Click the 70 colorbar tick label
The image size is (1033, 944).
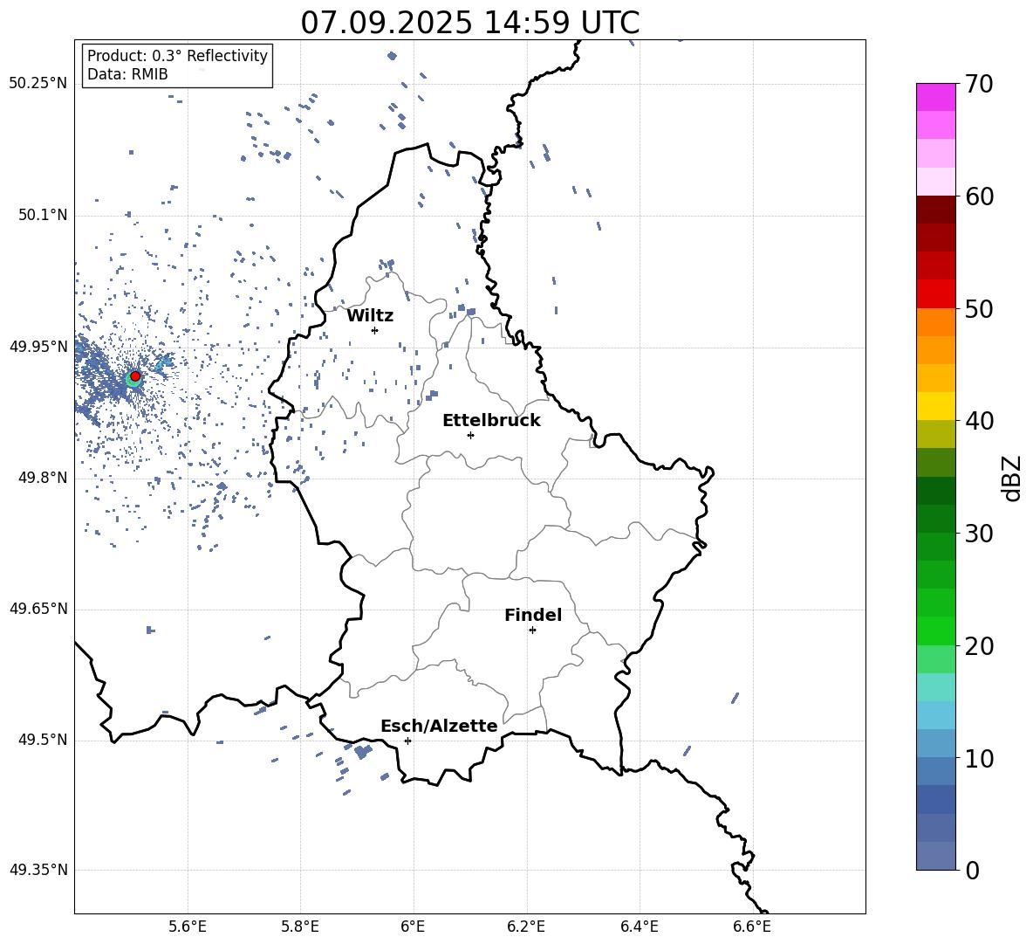(979, 85)
